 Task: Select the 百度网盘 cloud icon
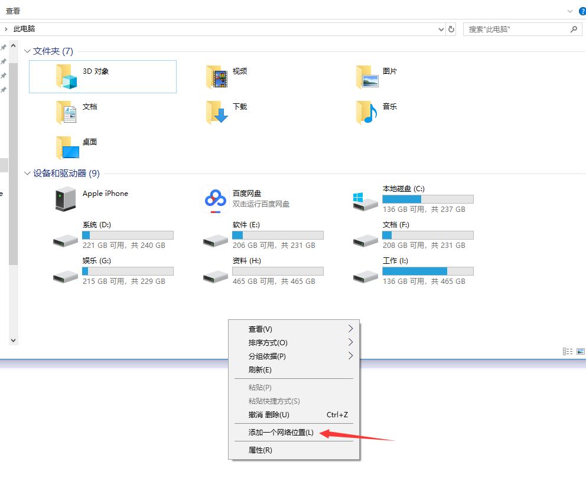[216, 199]
